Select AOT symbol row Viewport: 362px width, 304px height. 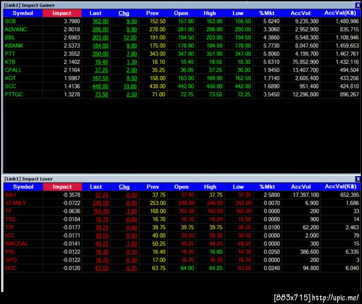[x=10, y=78]
